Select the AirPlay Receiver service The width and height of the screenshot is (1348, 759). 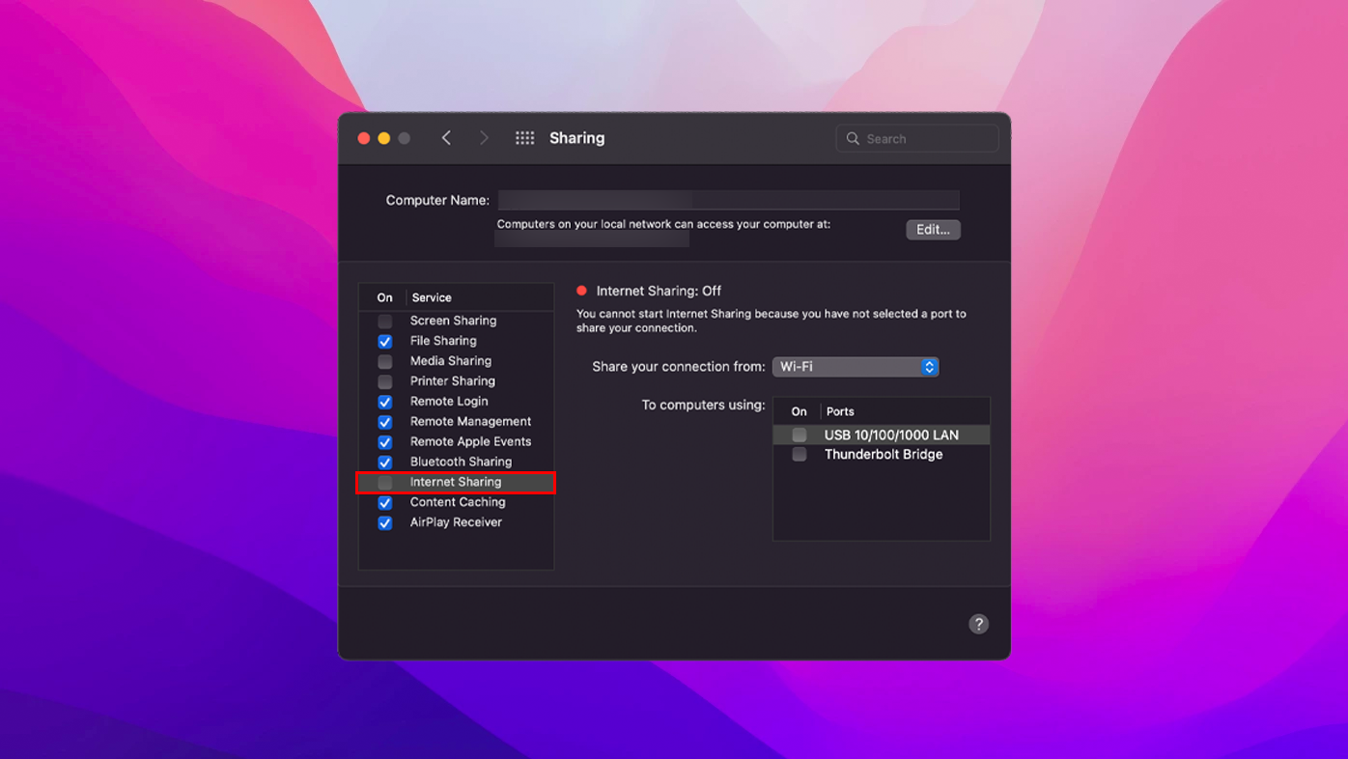point(456,522)
